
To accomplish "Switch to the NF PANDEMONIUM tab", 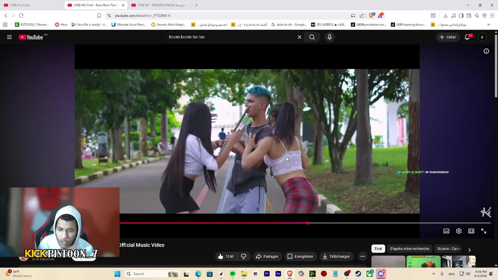I will coord(160,5).
